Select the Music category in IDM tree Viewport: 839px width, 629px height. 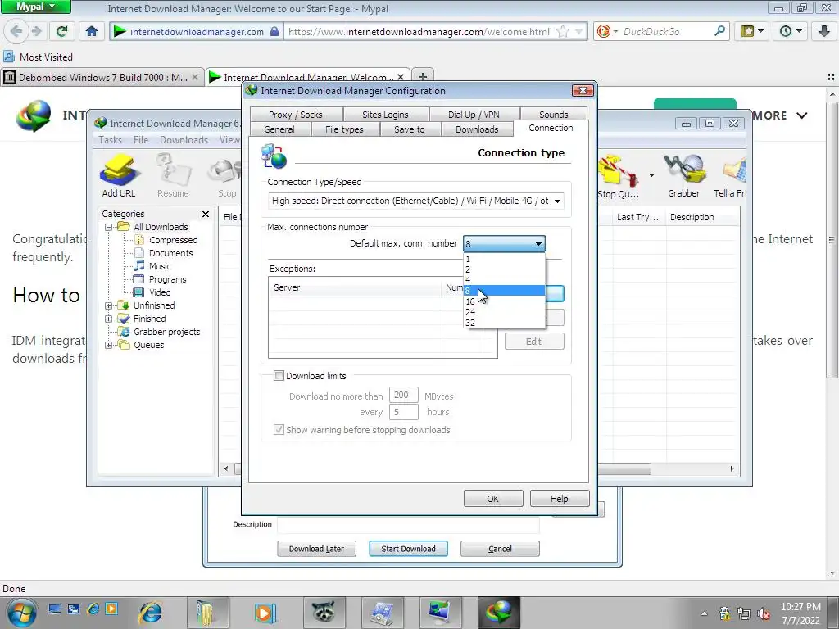(160, 266)
